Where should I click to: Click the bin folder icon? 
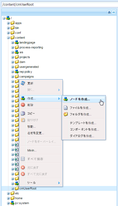[x=12, y=28]
